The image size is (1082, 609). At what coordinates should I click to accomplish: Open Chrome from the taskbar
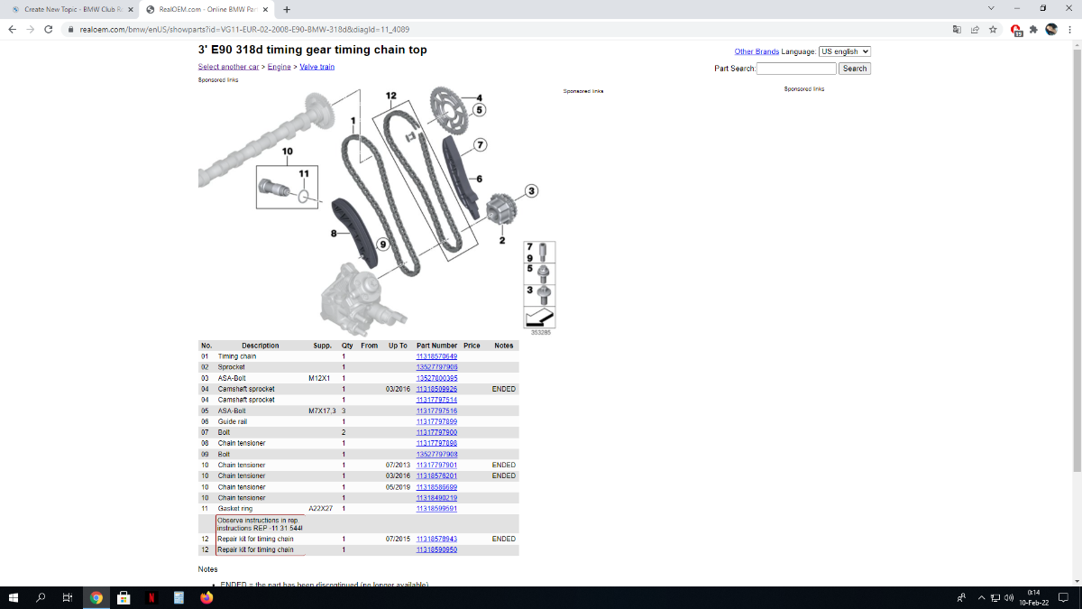[x=96, y=597]
